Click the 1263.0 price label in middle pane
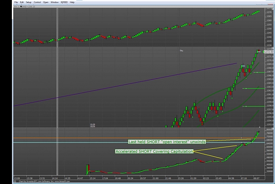Screen dimensions: 275x184 270,87
